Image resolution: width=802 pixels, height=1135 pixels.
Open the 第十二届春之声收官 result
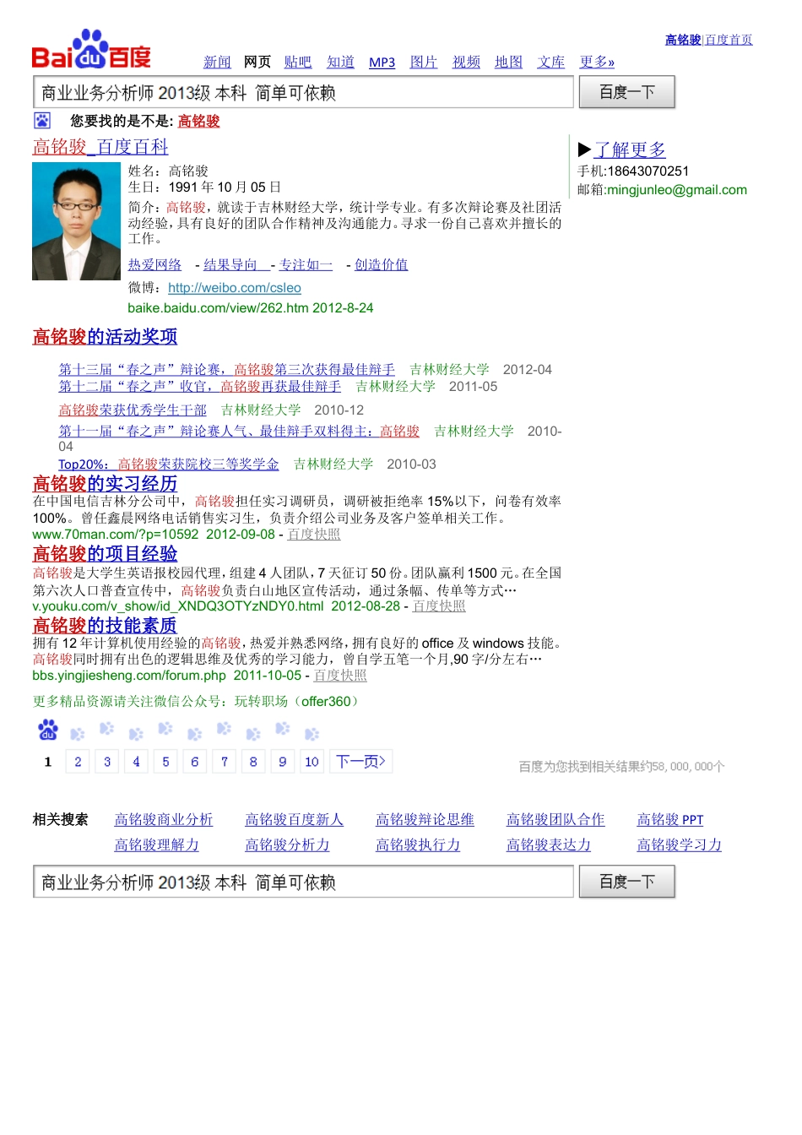click(199, 386)
